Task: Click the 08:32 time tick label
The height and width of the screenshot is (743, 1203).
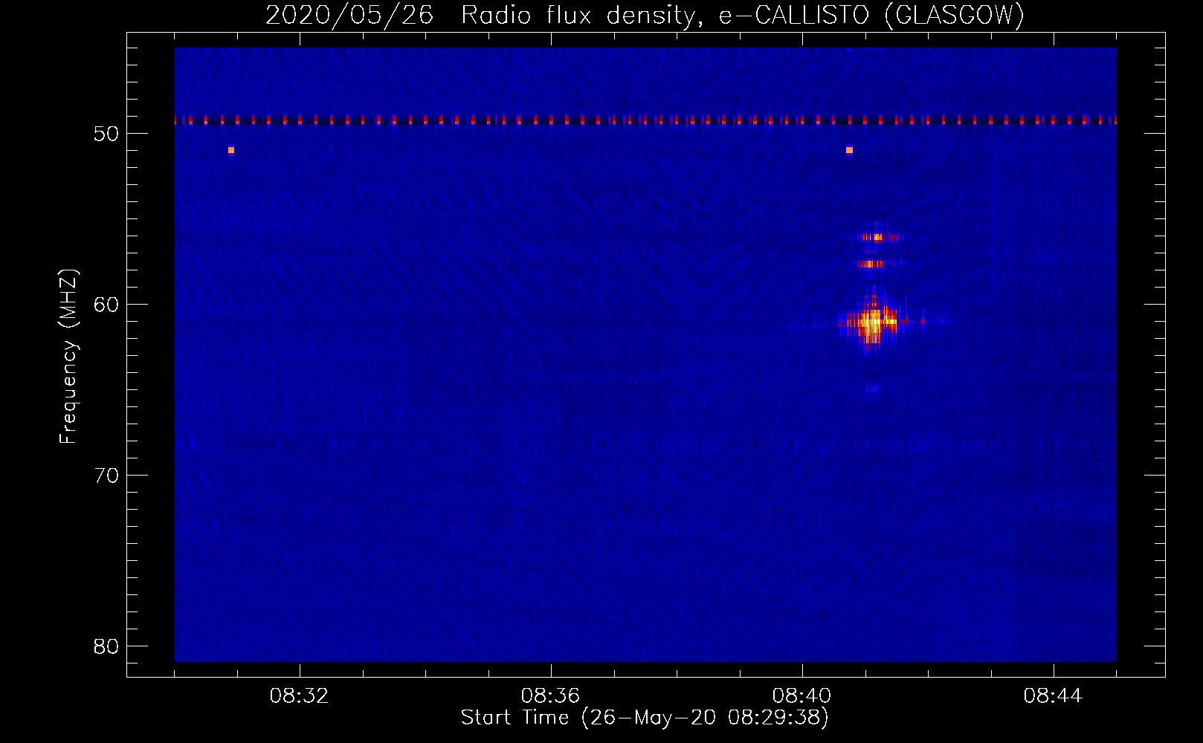Action: pyautogui.click(x=300, y=696)
